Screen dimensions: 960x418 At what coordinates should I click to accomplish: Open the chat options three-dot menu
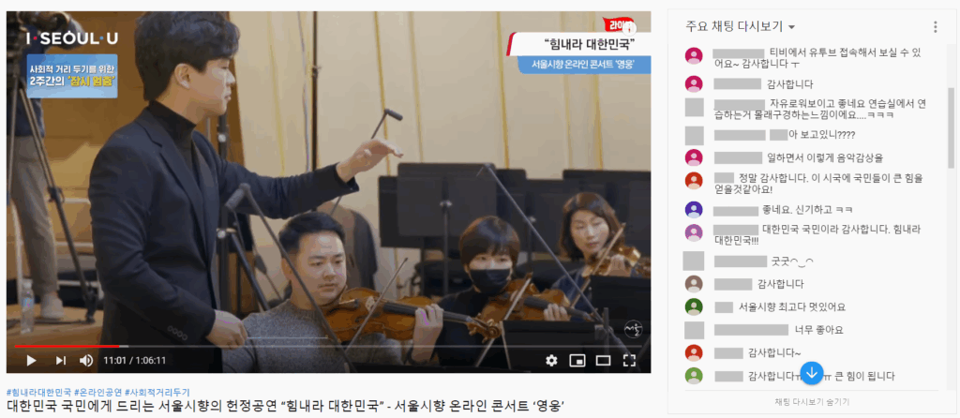pos(935,27)
